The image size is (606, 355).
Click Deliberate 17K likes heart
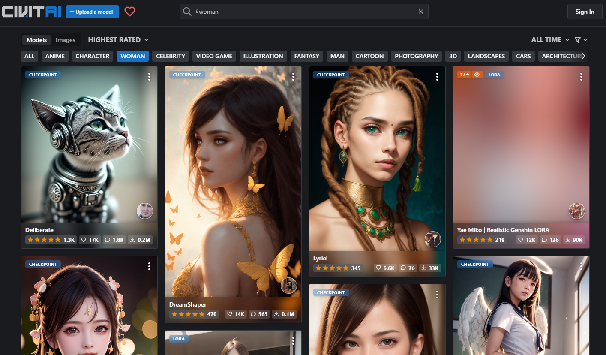coord(90,240)
